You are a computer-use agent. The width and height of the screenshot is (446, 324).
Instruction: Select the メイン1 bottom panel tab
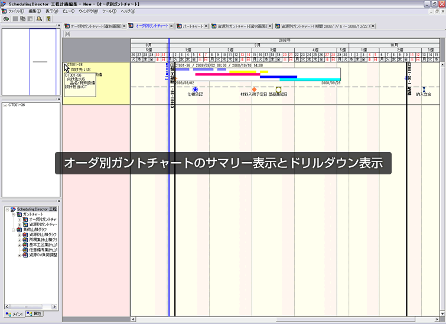(14, 315)
